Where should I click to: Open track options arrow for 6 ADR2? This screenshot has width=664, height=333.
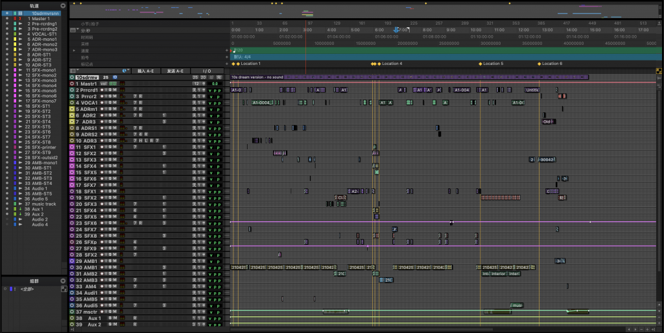pos(72,116)
